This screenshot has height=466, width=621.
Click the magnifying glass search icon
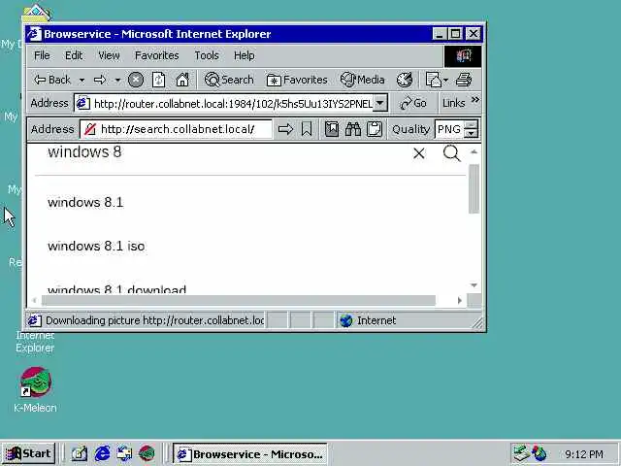[451, 153]
